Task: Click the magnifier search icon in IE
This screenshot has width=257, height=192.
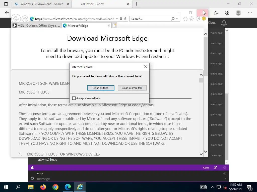Action: (x=173, y=19)
